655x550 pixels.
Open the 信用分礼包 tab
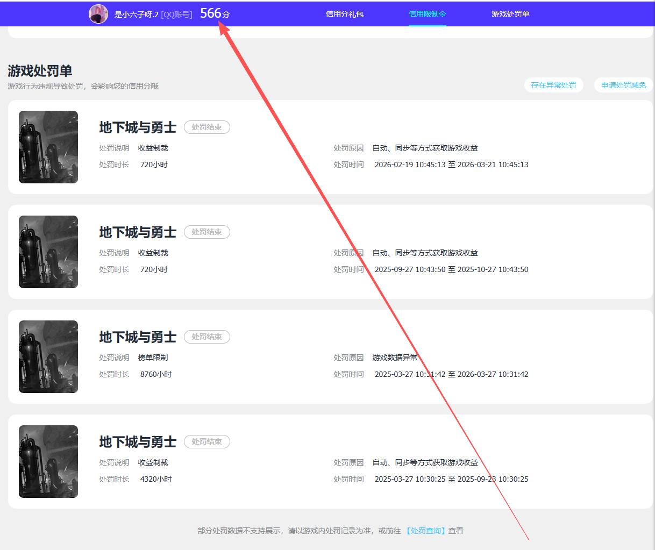pos(344,14)
